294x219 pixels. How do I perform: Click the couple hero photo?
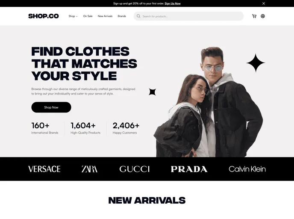[208, 102]
